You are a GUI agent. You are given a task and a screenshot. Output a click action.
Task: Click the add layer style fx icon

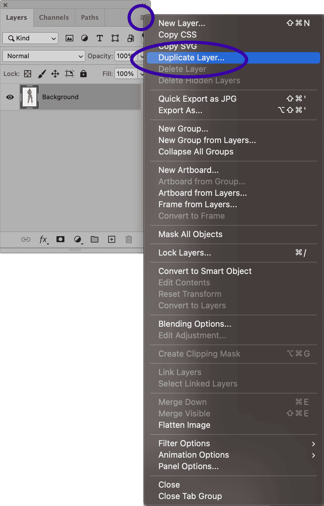[43, 240]
